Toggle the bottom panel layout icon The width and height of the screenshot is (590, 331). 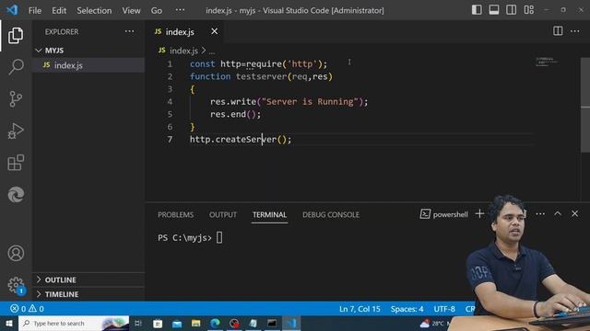494,10
